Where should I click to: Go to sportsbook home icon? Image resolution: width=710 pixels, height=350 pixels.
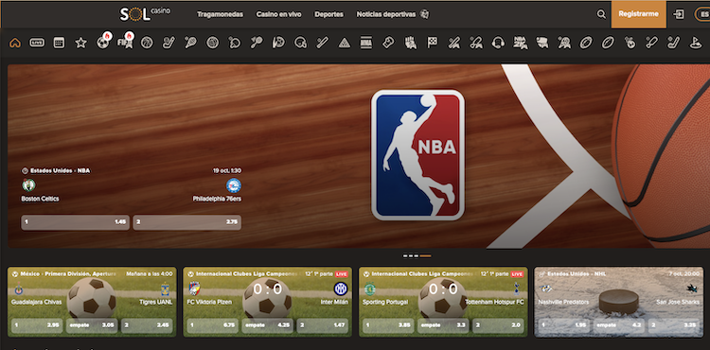point(15,43)
